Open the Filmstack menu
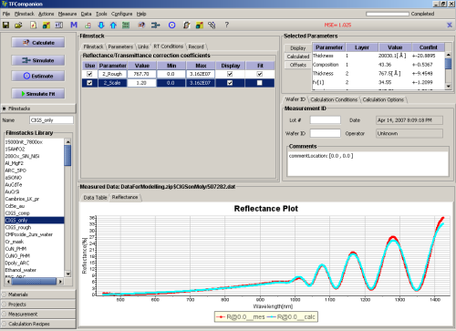 click(25, 14)
